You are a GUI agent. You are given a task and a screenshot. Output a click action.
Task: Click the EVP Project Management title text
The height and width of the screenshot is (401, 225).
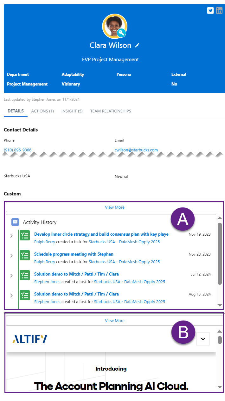pyautogui.click(x=110, y=60)
